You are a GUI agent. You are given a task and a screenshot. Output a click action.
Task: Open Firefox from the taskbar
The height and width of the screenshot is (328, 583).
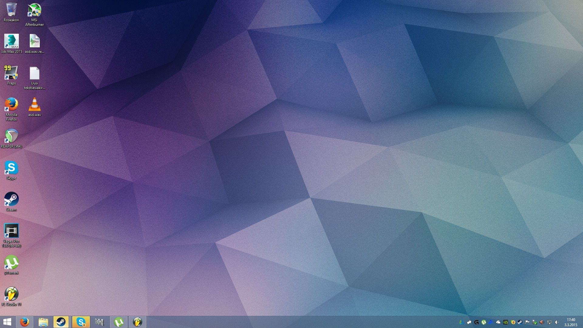pyautogui.click(x=25, y=322)
